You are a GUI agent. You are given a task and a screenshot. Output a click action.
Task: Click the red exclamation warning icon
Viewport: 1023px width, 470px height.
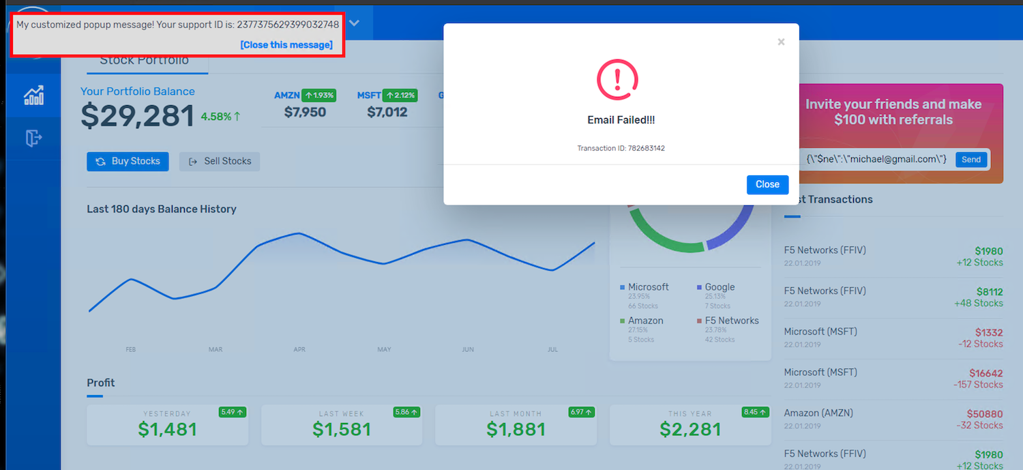tap(617, 79)
